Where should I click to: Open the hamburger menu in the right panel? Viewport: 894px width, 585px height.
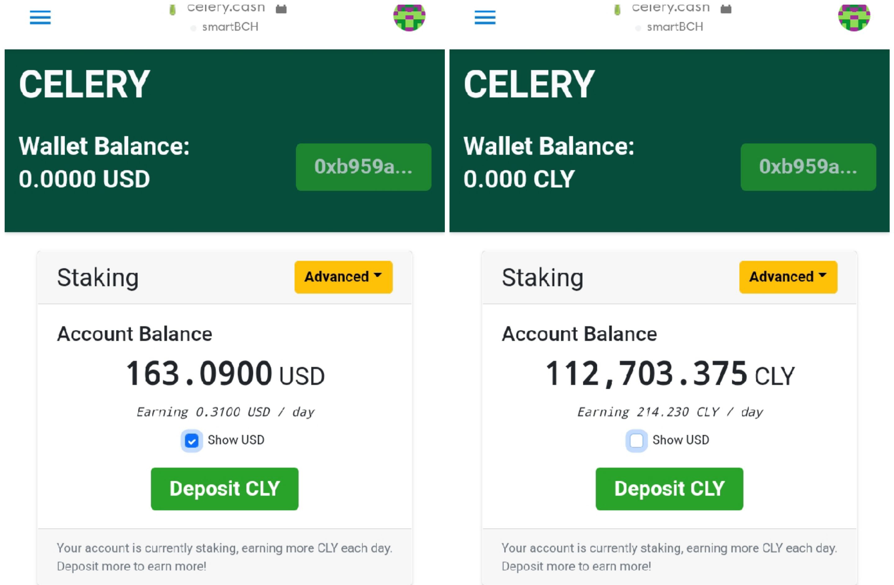485,18
